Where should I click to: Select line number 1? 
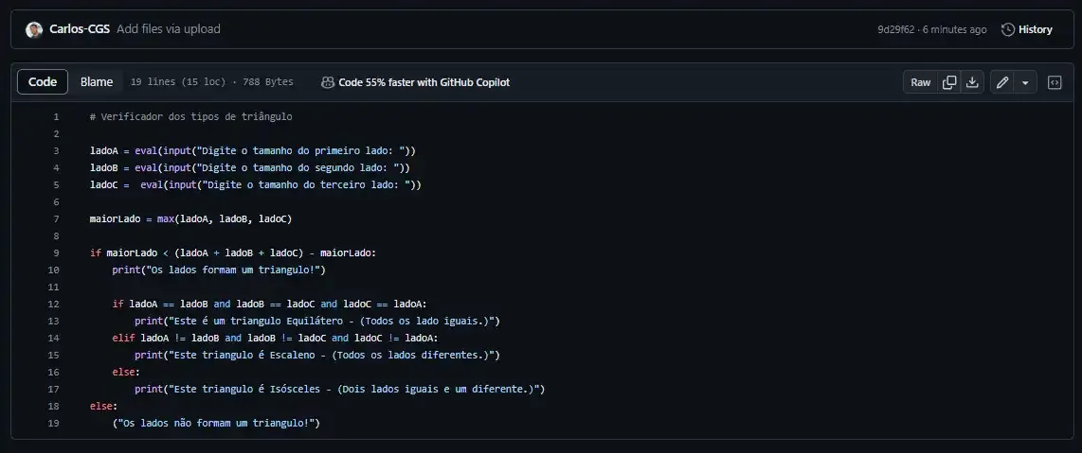56,117
